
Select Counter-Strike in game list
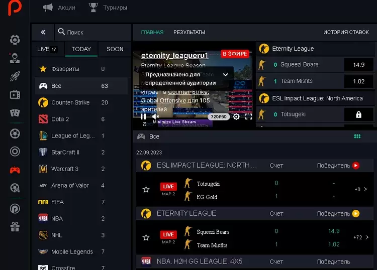(x=70, y=102)
